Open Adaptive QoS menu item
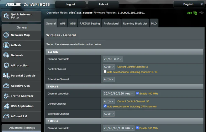 point(21,86)
